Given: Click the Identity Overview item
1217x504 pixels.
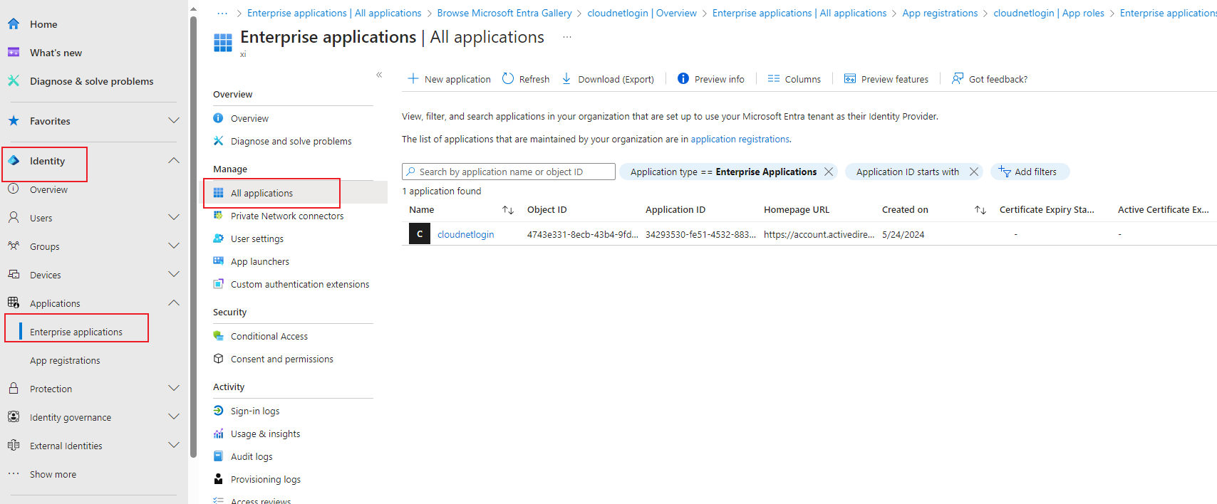Looking at the screenshot, I should click(48, 189).
